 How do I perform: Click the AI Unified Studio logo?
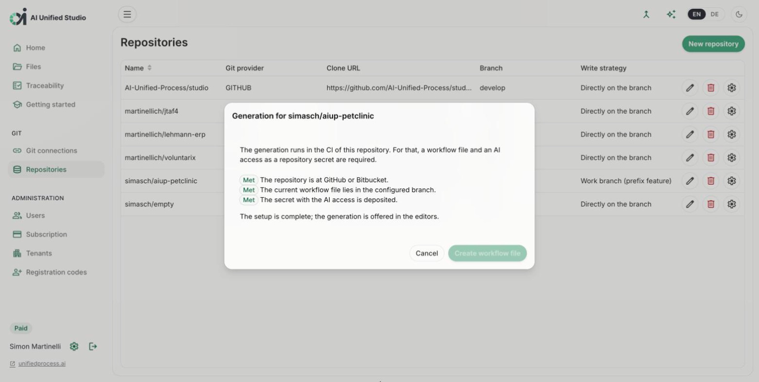click(48, 17)
